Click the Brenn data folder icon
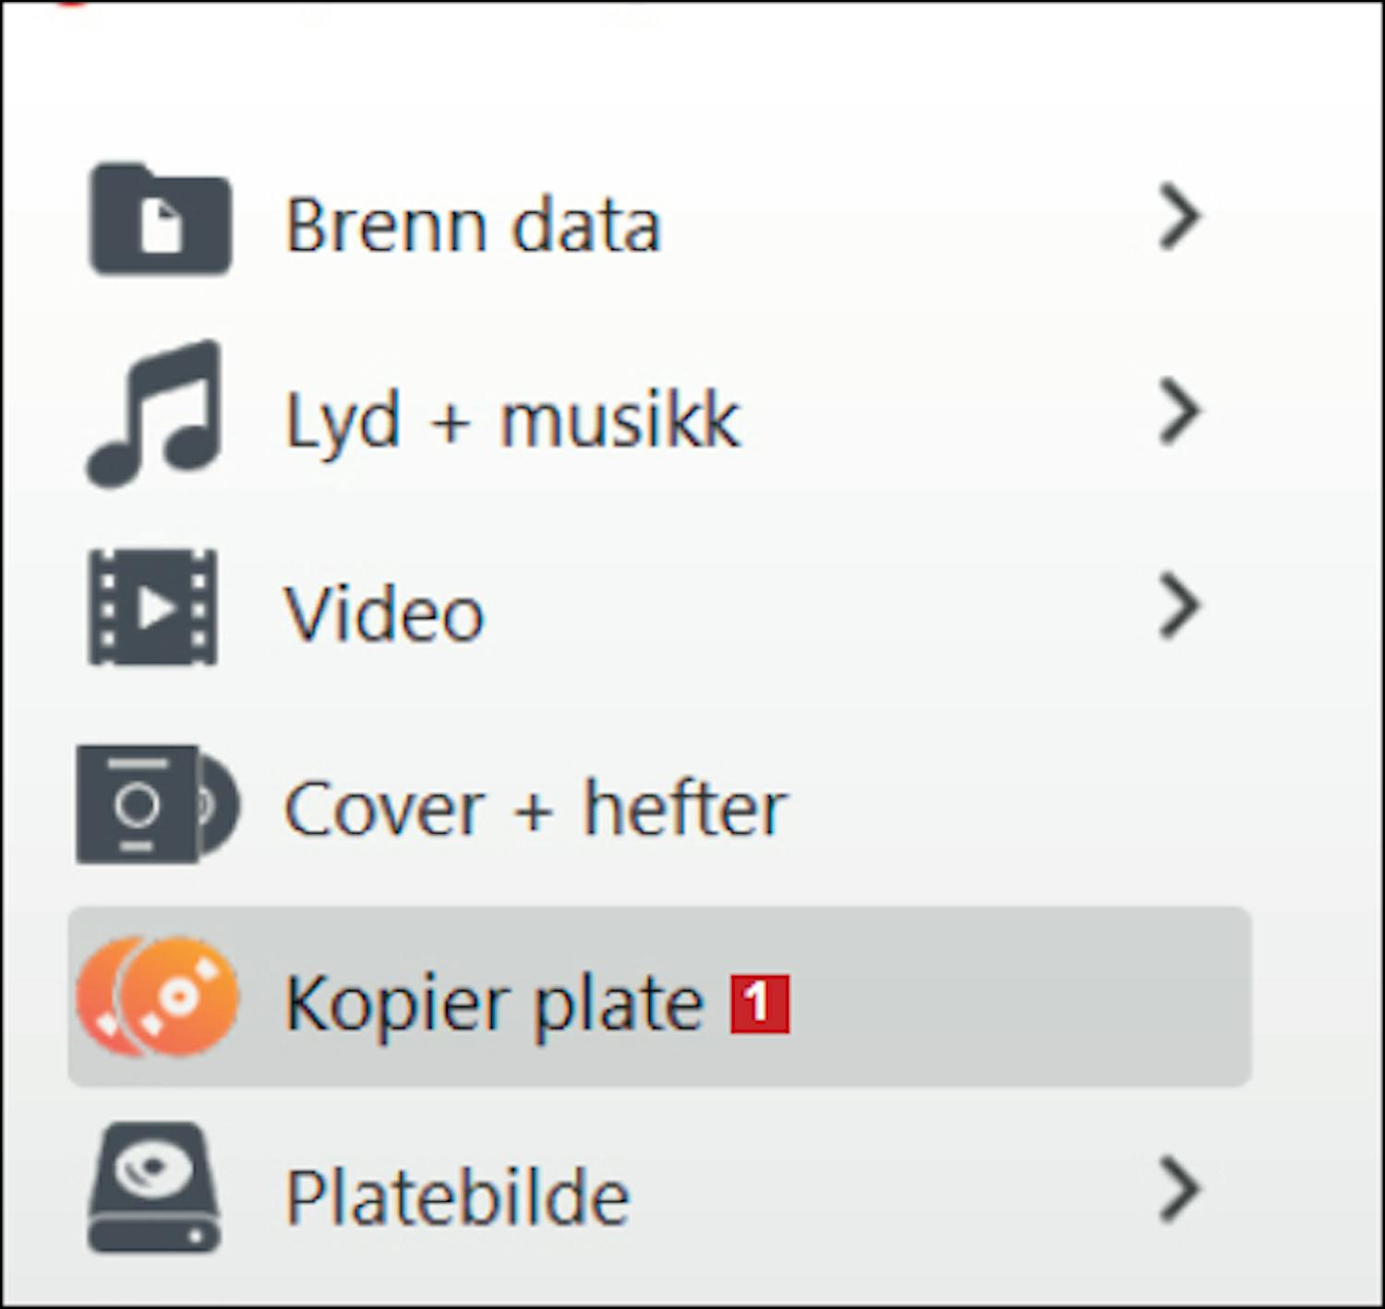Screen dimensions: 1385x1309 click(160, 220)
